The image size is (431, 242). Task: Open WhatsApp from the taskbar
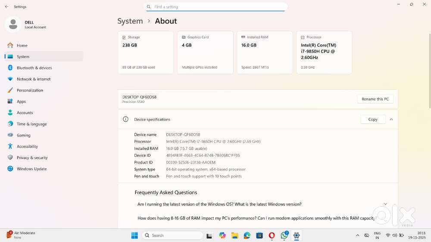tap(284, 236)
